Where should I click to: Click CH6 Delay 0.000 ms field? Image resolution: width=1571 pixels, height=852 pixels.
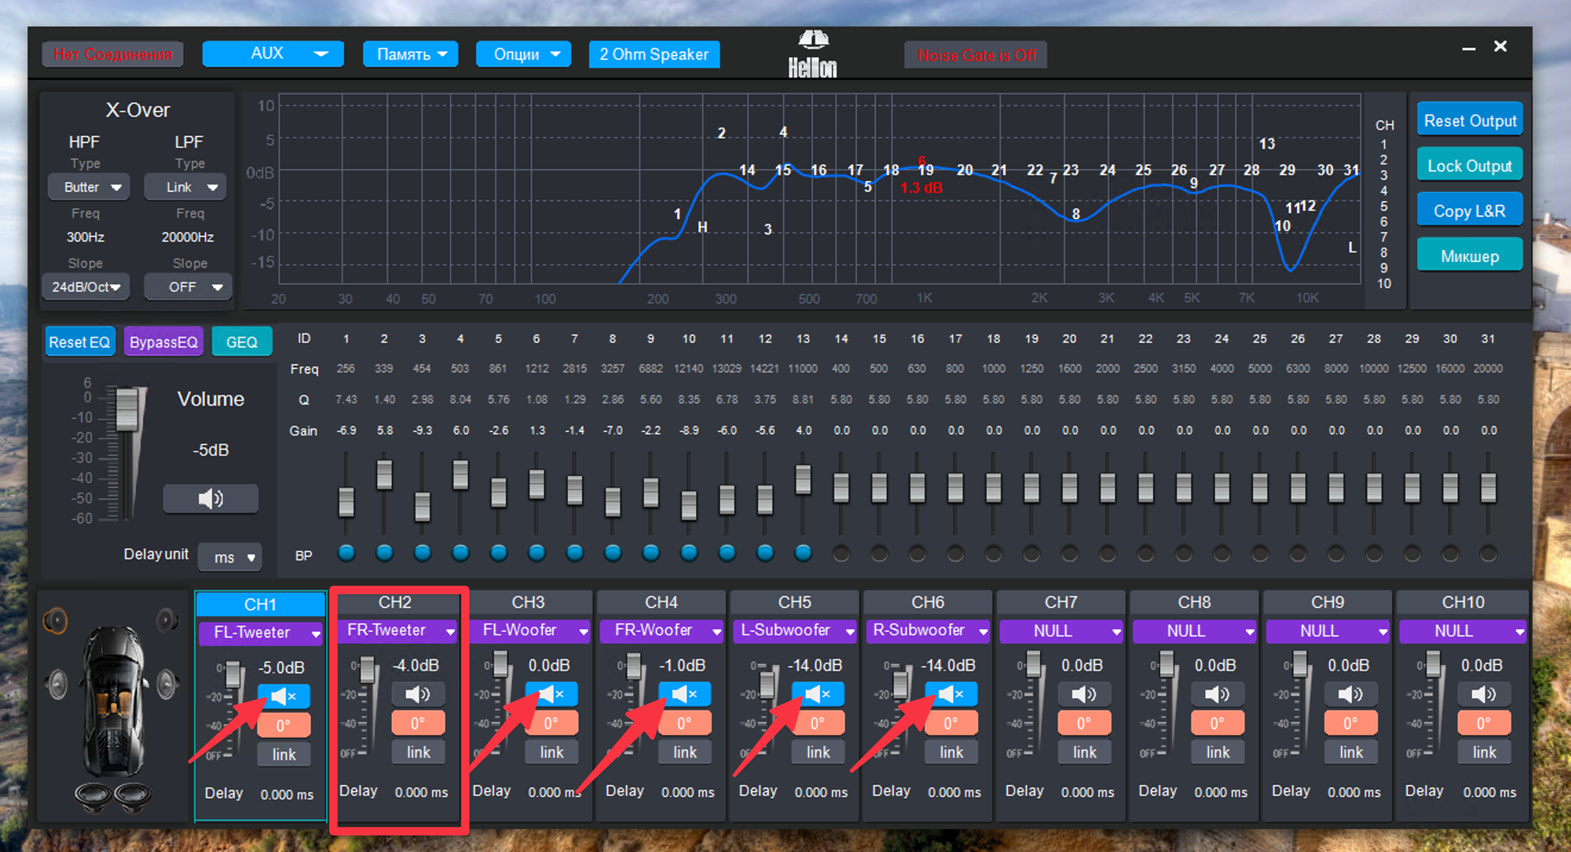(954, 792)
